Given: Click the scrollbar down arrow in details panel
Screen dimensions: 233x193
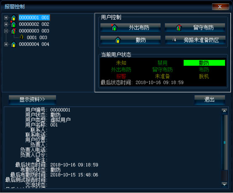Looking at the screenshot, I should click(x=225, y=185).
